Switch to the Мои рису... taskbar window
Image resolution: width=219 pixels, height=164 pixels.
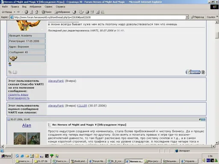click(x=152, y=161)
